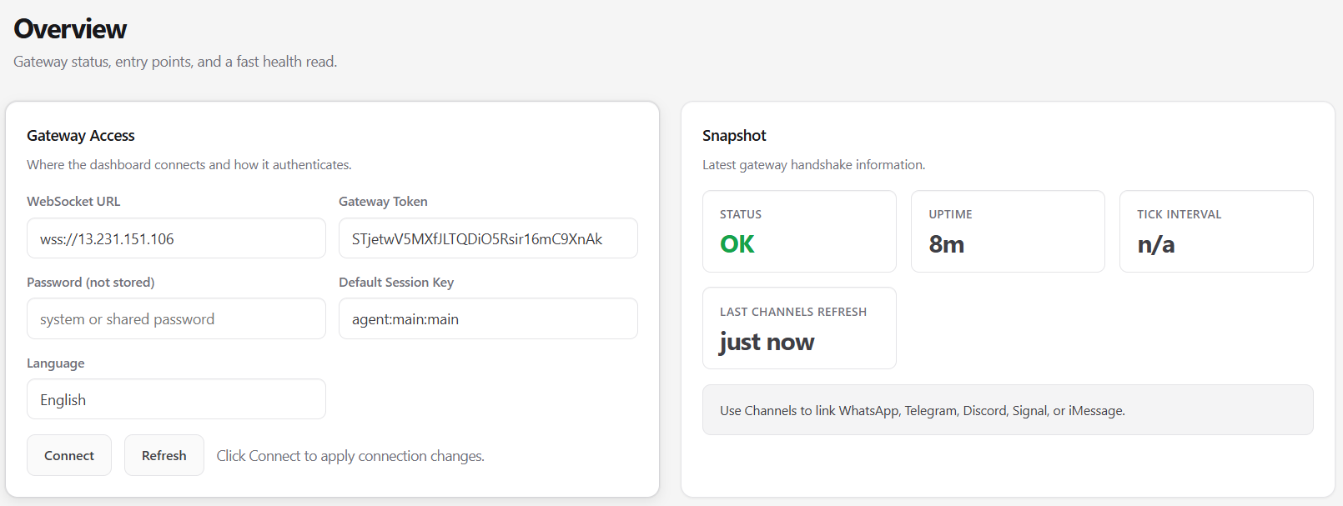This screenshot has width=1343, height=506.
Task: Click the Gateway Token label text
Action: coord(383,201)
